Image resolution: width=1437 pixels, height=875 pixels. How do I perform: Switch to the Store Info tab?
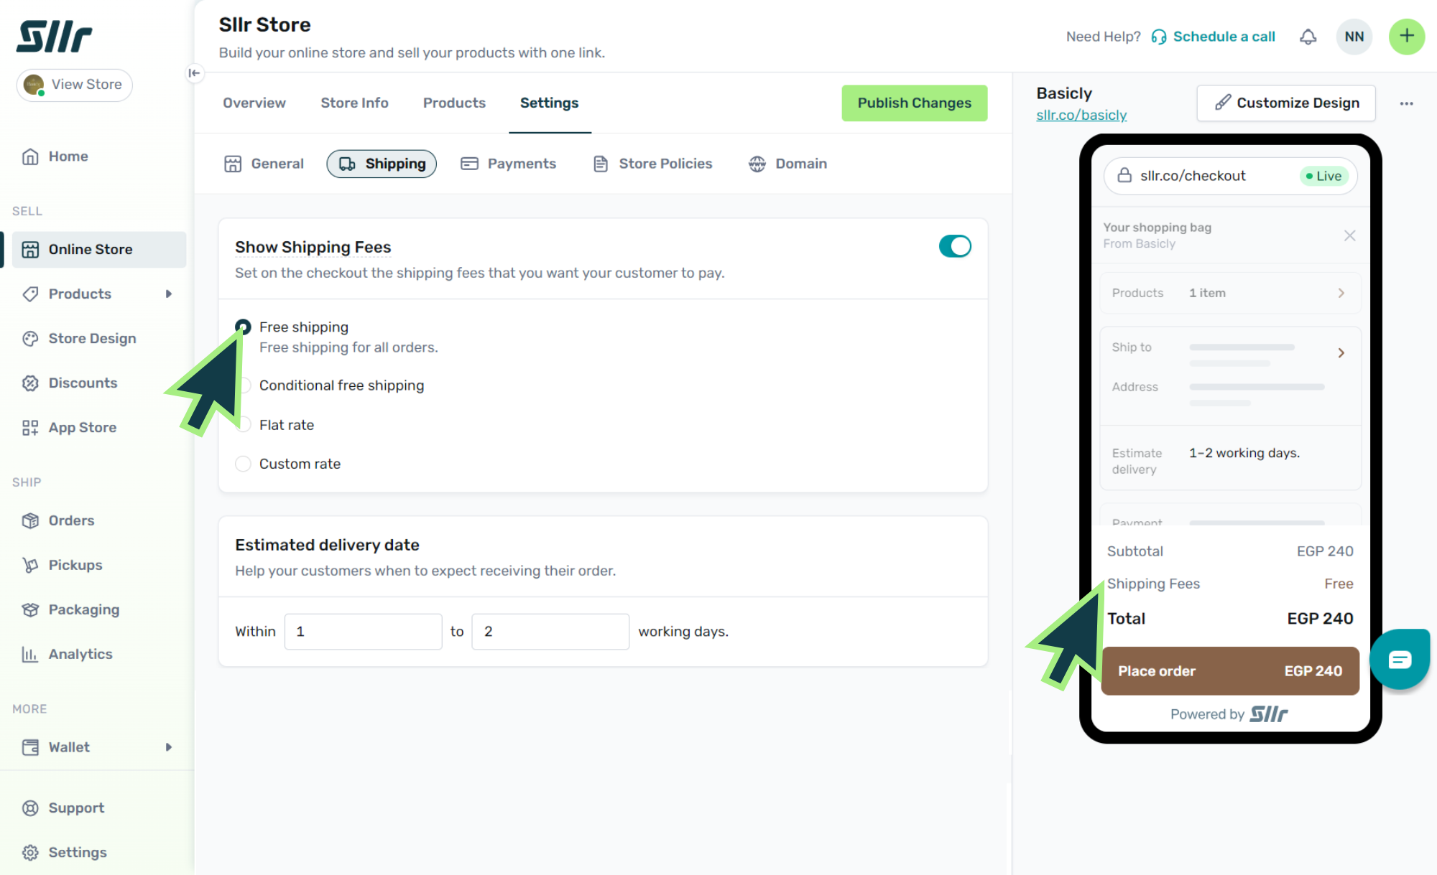(x=354, y=103)
